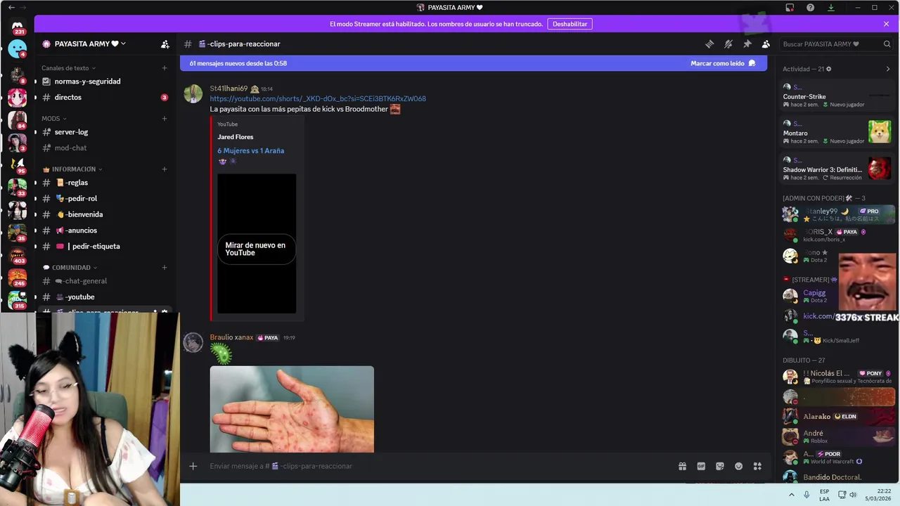Open the sticker picker
Image resolution: width=900 pixels, height=506 pixels.
pos(720,466)
